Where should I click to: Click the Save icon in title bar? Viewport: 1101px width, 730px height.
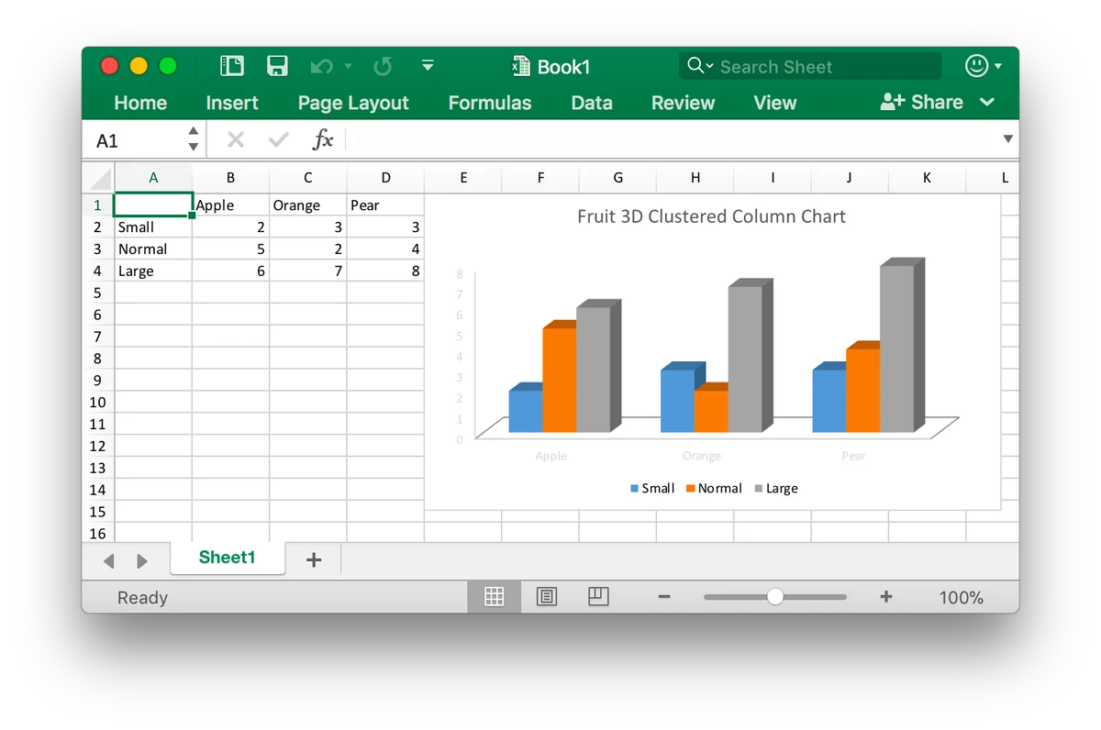[278, 66]
